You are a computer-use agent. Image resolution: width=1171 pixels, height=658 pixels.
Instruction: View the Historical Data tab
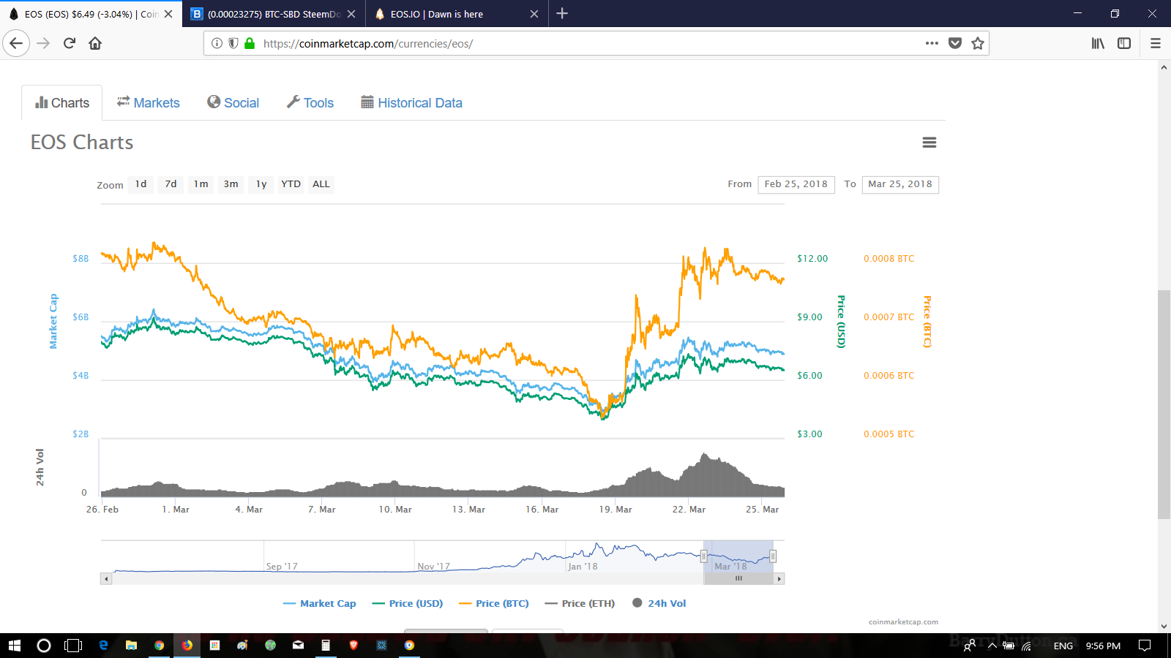click(412, 103)
